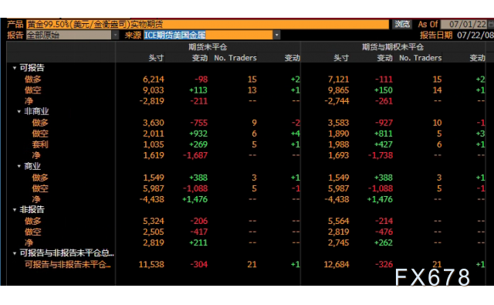Click the 来源 field showing ICE期货美国金库
This screenshot has width=494, height=305.
click(x=208, y=35)
